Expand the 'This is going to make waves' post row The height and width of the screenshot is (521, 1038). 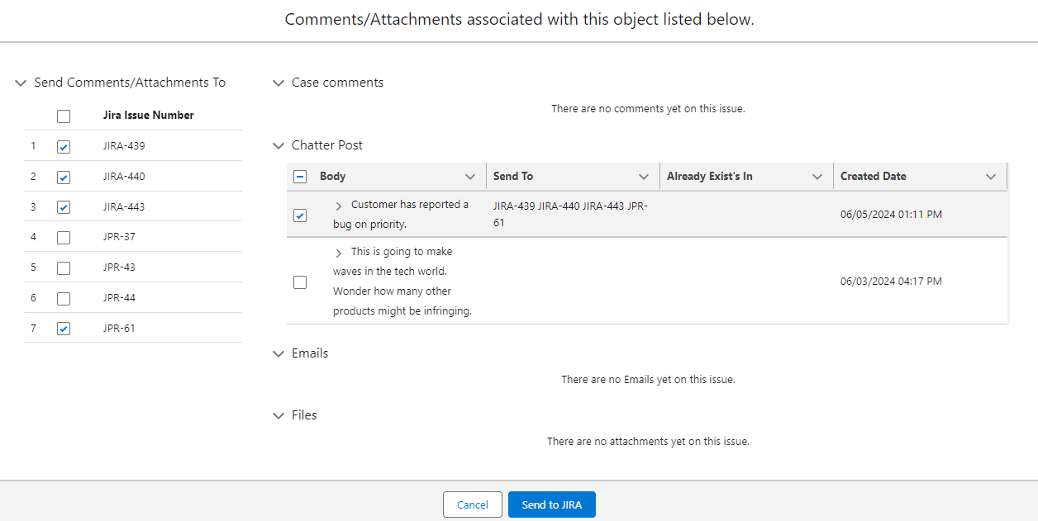click(339, 253)
